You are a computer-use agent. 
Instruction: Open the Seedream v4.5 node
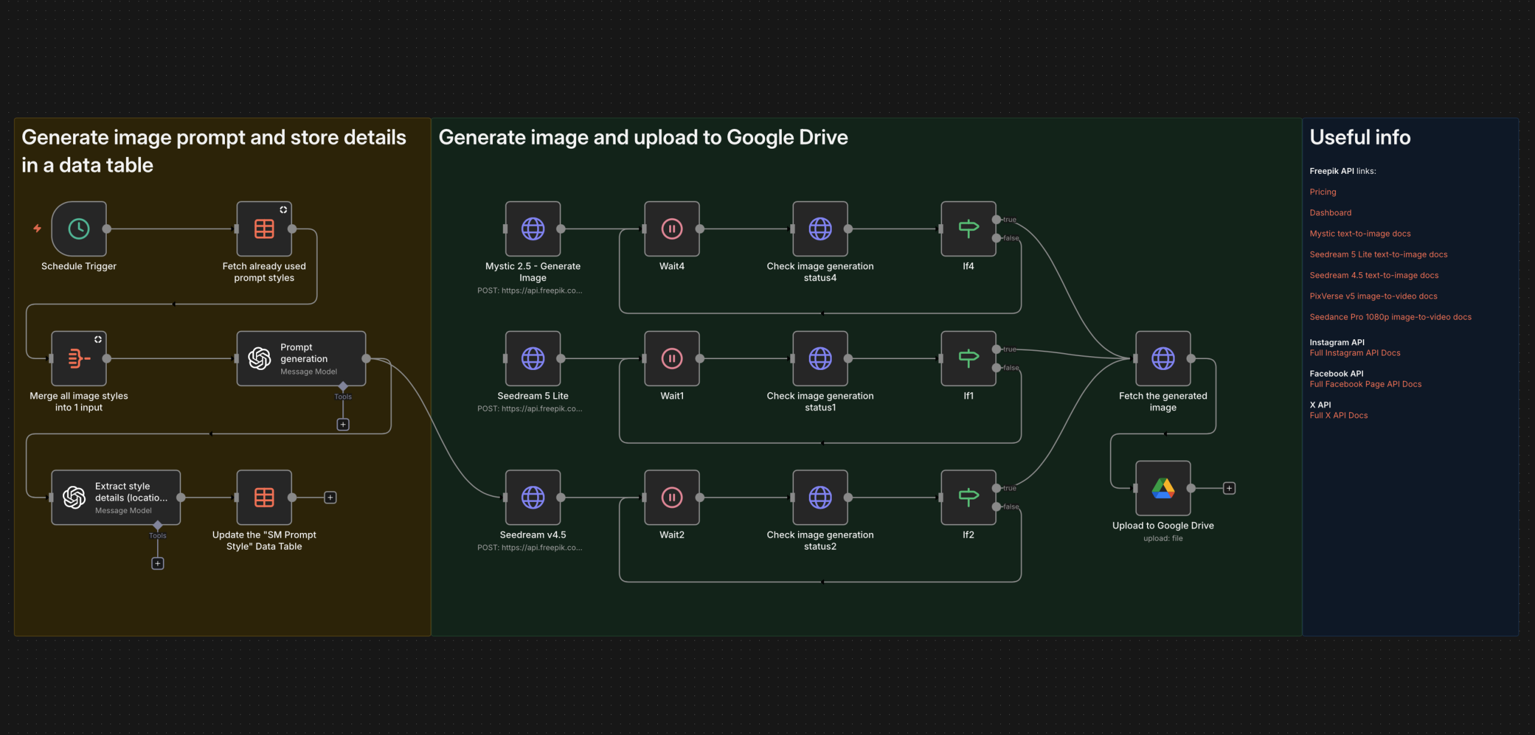[x=532, y=496]
